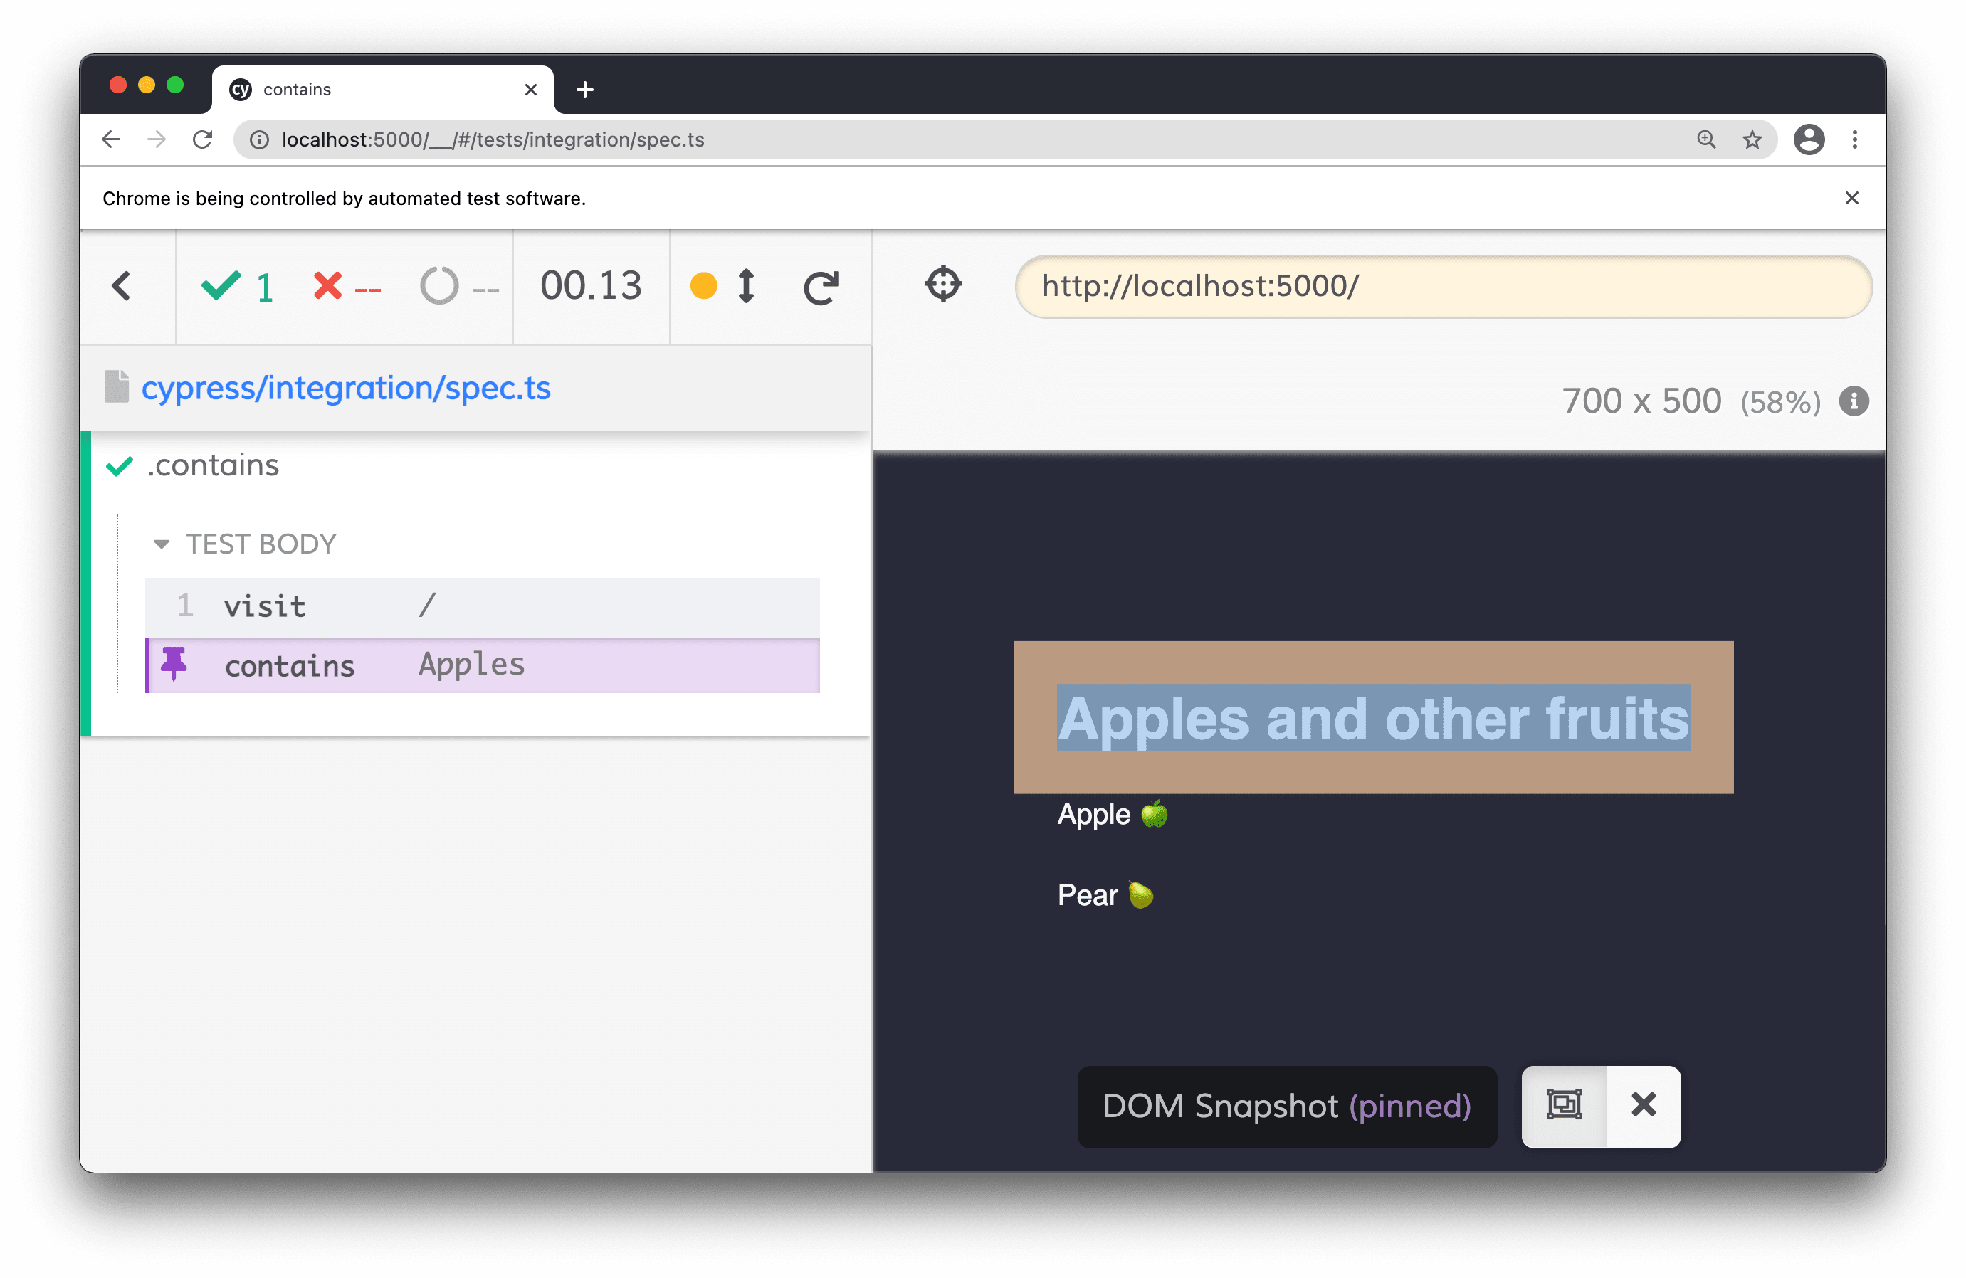1966x1278 pixels.
Task: Click the viewport info icon
Action: [1854, 402]
